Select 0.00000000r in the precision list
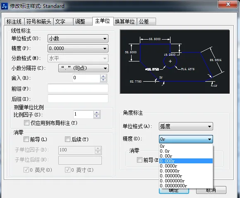This screenshot has height=198, width=240. pyautogui.click(x=186, y=186)
